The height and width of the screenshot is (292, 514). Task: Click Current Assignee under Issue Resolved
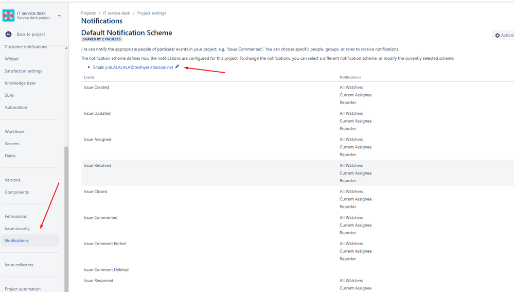(x=356, y=173)
